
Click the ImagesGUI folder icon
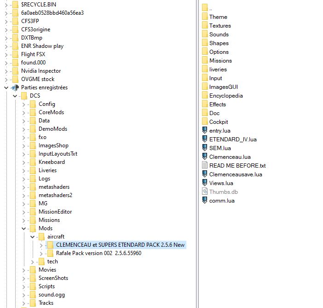(x=205, y=87)
